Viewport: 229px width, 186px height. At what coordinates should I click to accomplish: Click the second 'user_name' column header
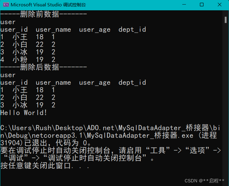(x=53, y=83)
